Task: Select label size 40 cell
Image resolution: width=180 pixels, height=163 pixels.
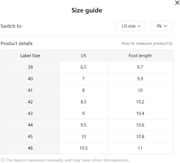Action: tap(30, 79)
